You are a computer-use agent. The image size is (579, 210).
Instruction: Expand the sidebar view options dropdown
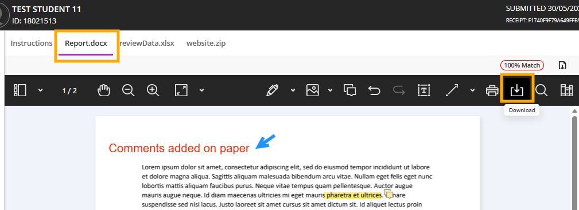[x=41, y=90]
